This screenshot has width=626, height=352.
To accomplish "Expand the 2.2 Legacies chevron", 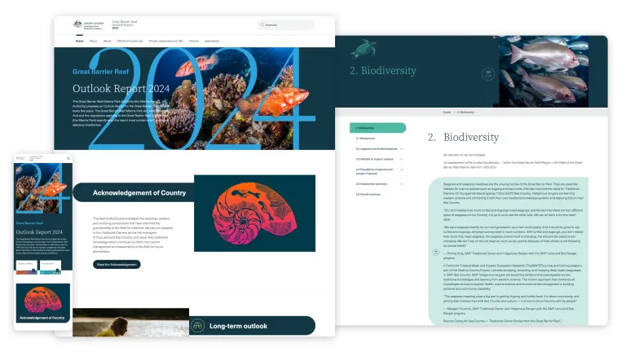I will tap(401, 149).
